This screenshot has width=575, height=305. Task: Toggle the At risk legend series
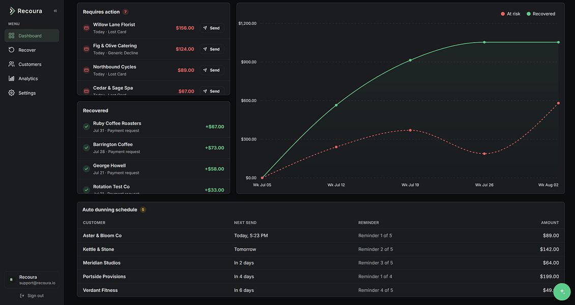(510, 14)
